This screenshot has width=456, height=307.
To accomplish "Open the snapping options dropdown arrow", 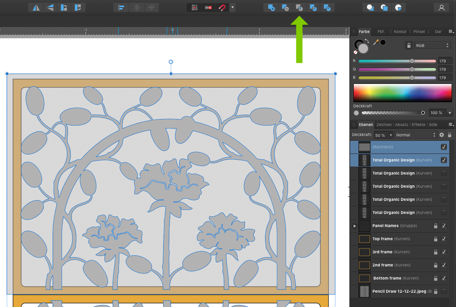I will [232, 8].
